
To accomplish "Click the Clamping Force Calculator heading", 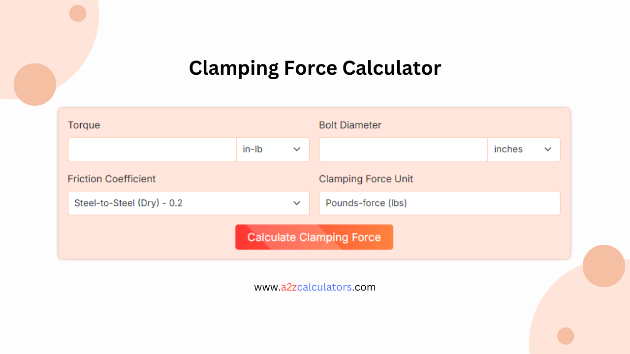I will click(315, 68).
